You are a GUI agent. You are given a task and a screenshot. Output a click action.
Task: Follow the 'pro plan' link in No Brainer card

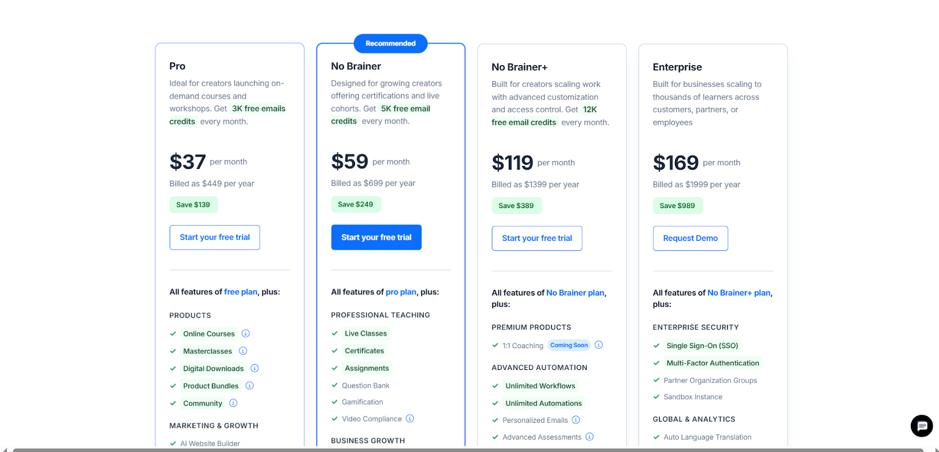[x=401, y=292]
